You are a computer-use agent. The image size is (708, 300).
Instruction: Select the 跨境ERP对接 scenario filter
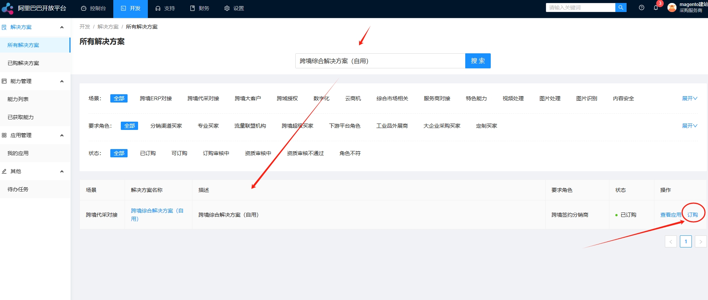click(156, 98)
